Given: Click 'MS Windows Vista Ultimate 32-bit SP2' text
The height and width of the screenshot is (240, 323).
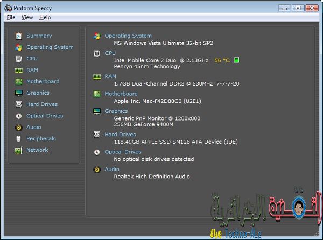Looking at the screenshot, I should click(164, 43).
